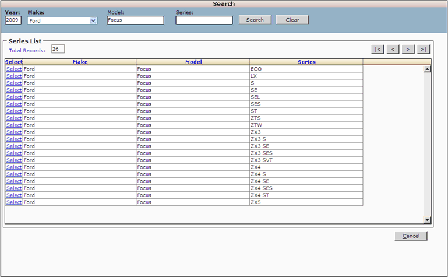Select the ZX3 SE series row
The width and height of the screenshot is (448, 277).
[14, 146]
